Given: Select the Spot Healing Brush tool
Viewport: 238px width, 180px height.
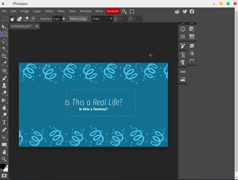Looking at the screenshot, I should click(4, 71).
